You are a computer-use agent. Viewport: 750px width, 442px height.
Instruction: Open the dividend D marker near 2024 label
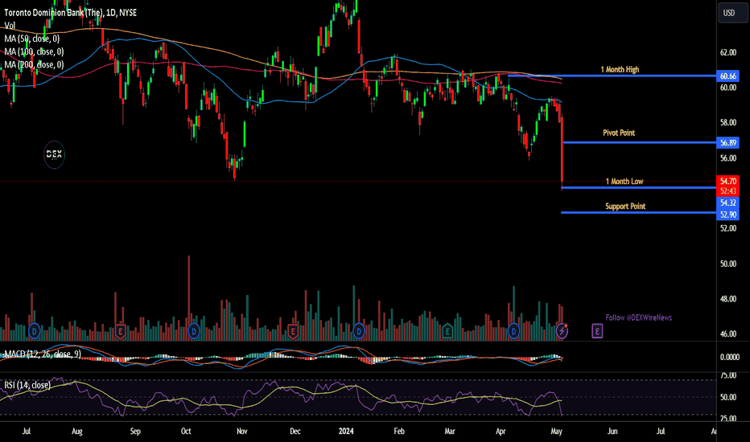pos(359,330)
